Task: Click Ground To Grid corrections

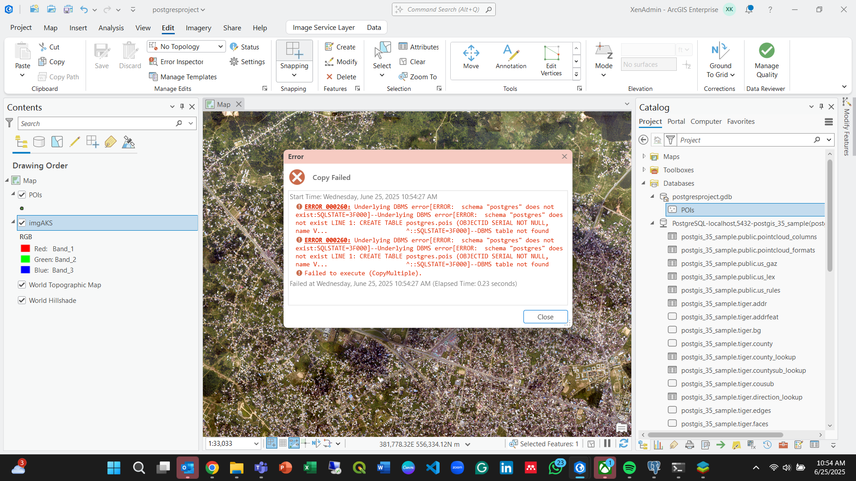Action: click(720, 60)
